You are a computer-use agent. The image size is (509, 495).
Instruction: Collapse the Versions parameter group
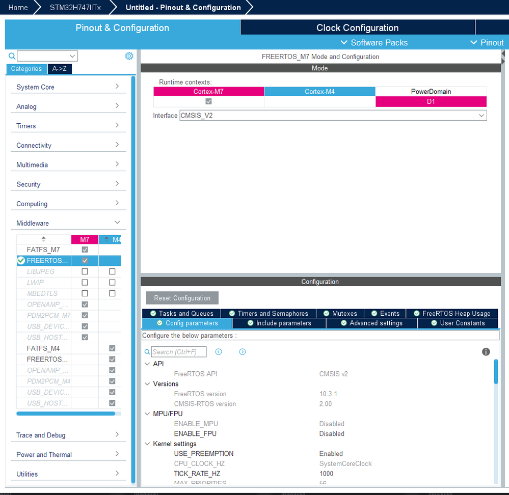click(147, 384)
